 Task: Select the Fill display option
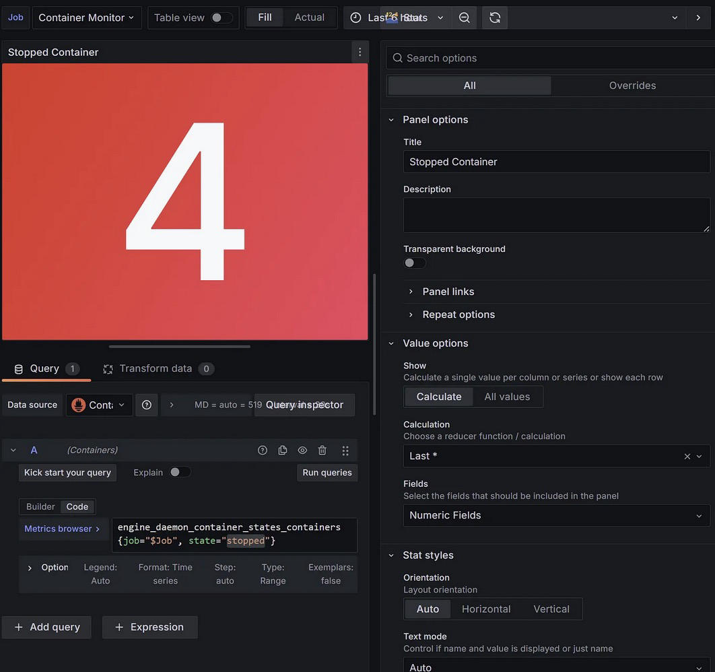265,18
